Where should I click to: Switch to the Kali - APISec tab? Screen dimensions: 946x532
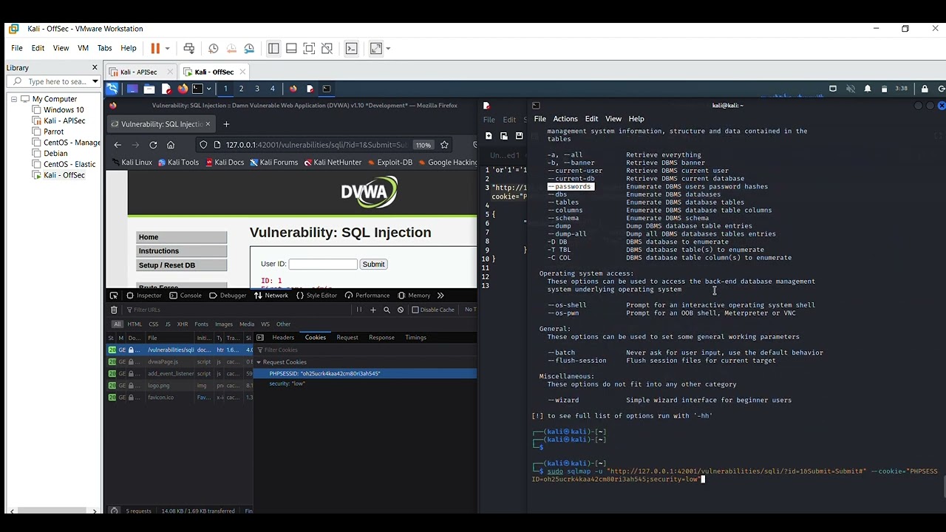coord(138,72)
